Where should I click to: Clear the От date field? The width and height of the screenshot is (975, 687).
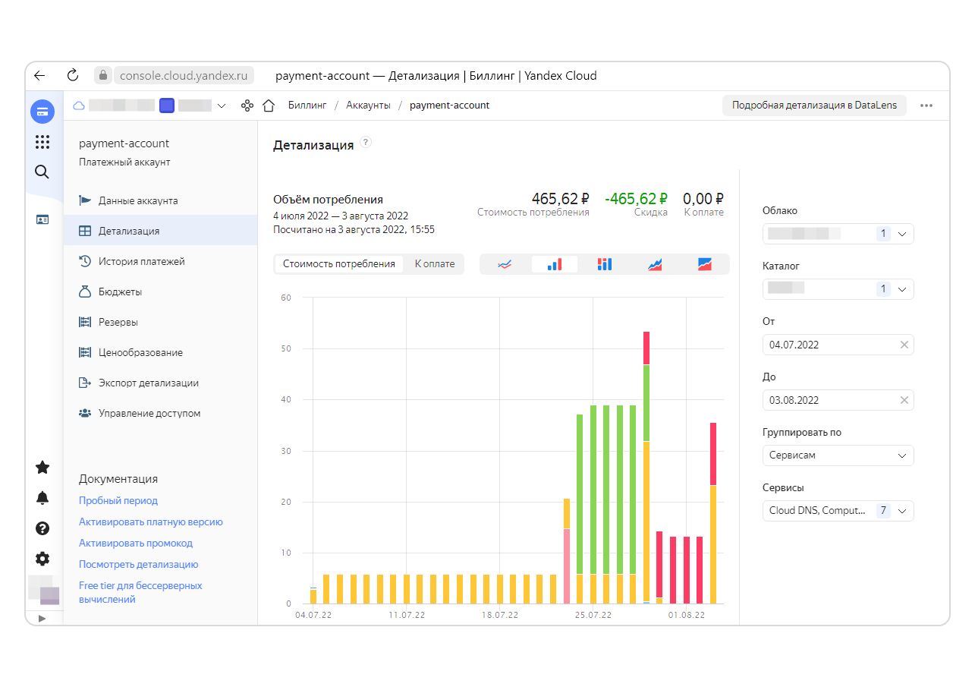pos(904,345)
